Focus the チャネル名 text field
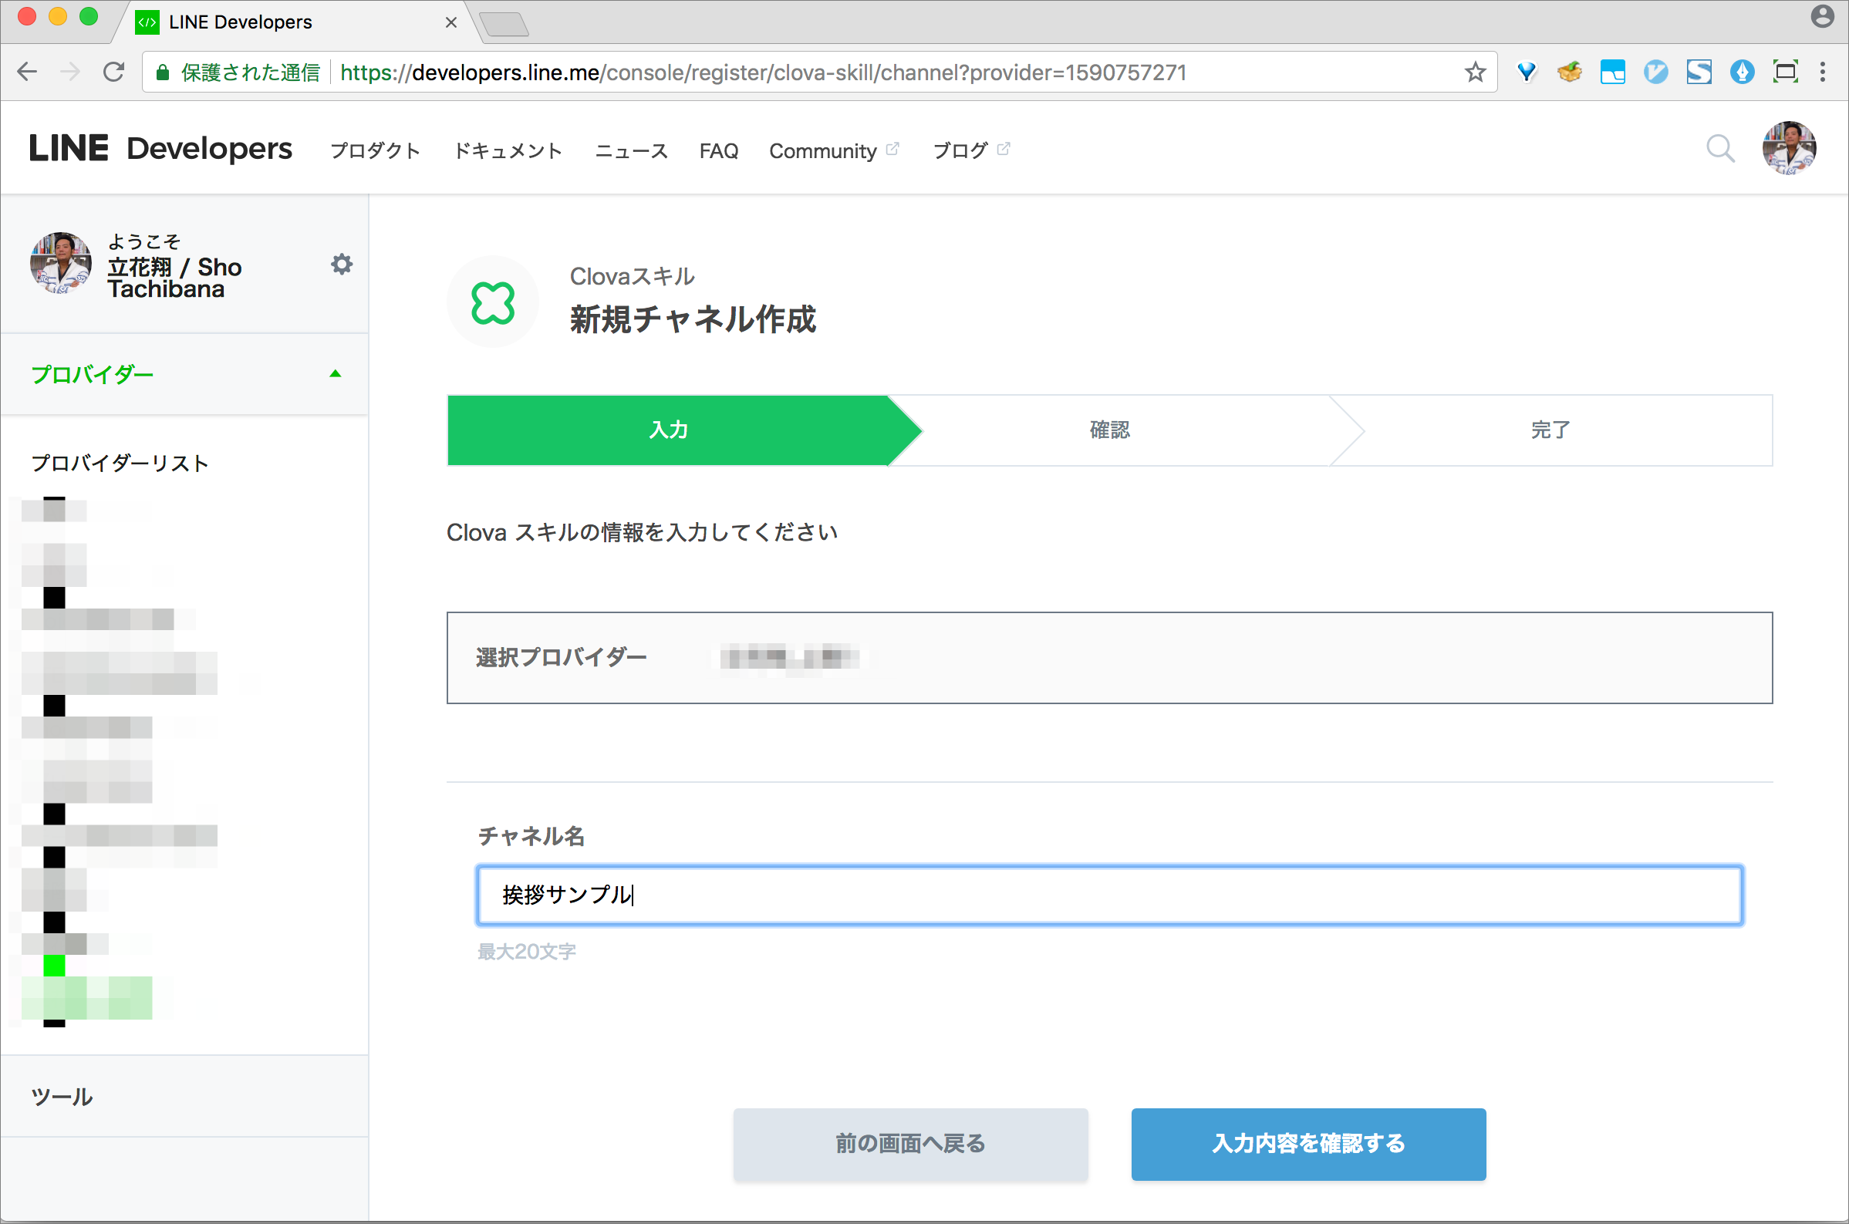 pyautogui.click(x=1109, y=895)
